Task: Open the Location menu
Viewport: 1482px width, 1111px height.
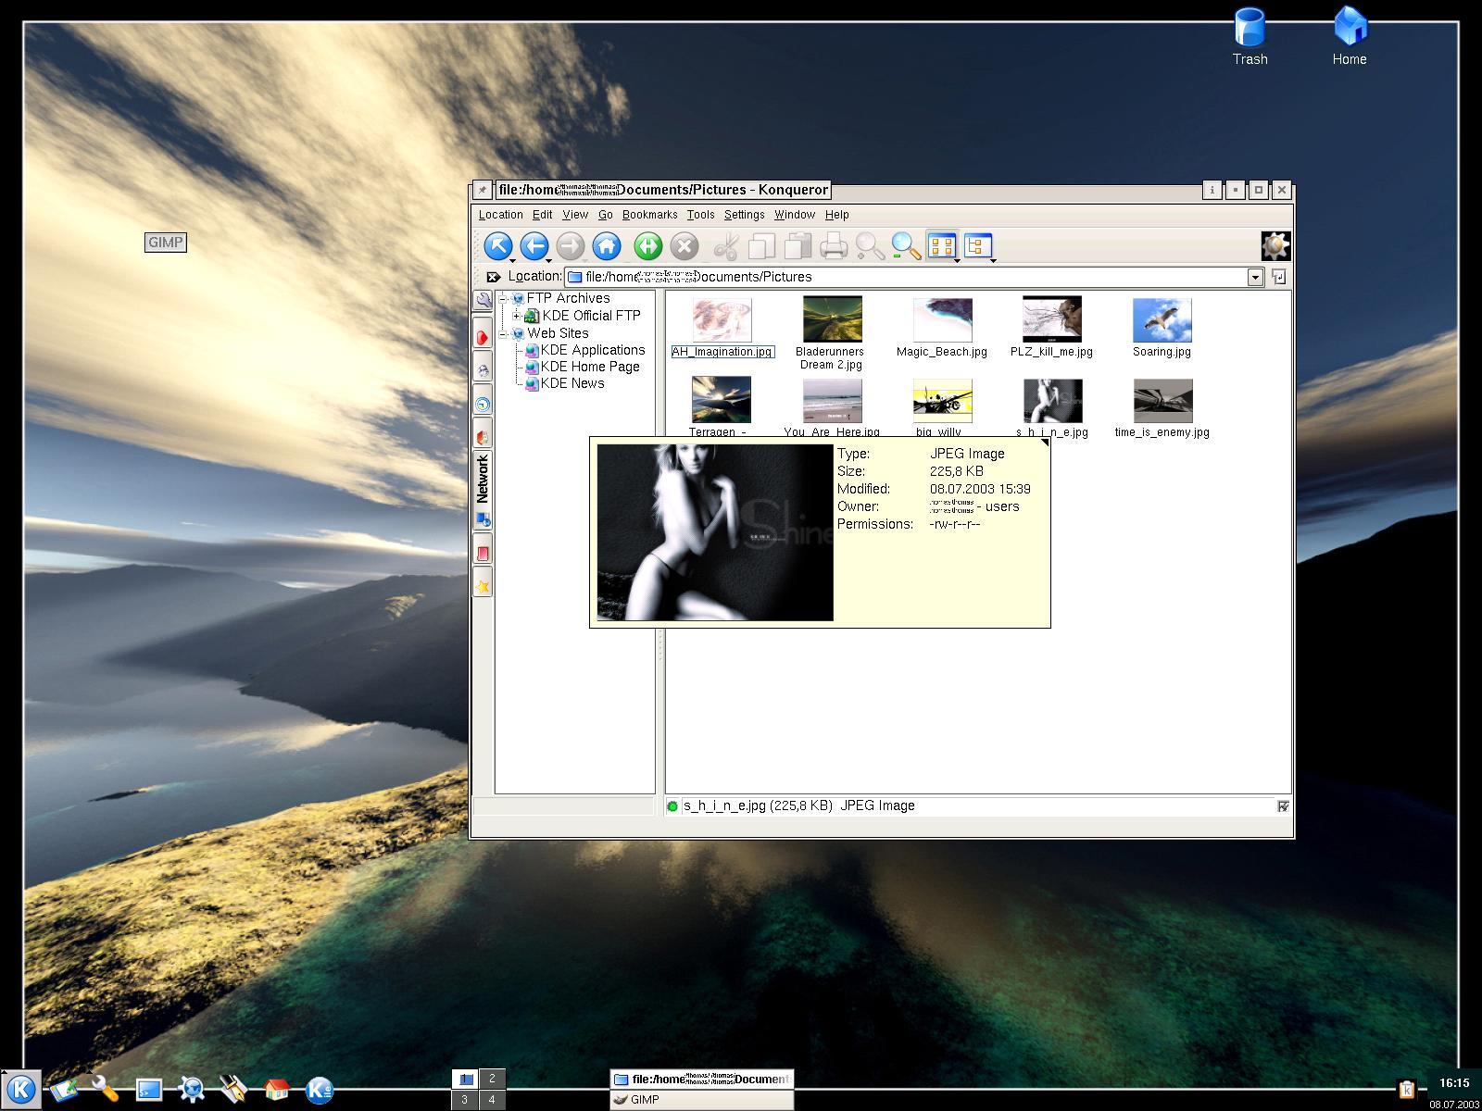Action: (501, 215)
